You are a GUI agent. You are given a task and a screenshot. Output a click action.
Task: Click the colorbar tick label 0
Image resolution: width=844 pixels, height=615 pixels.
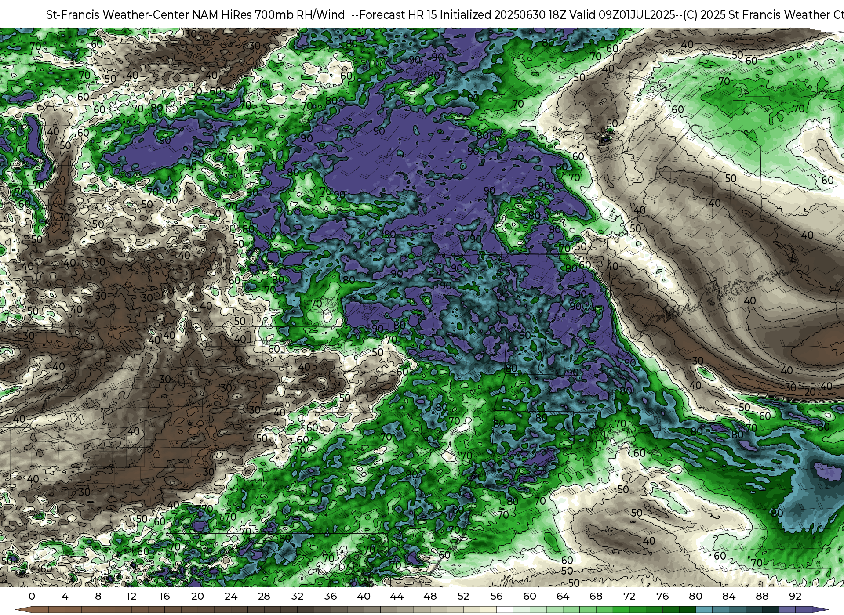(x=32, y=597)
